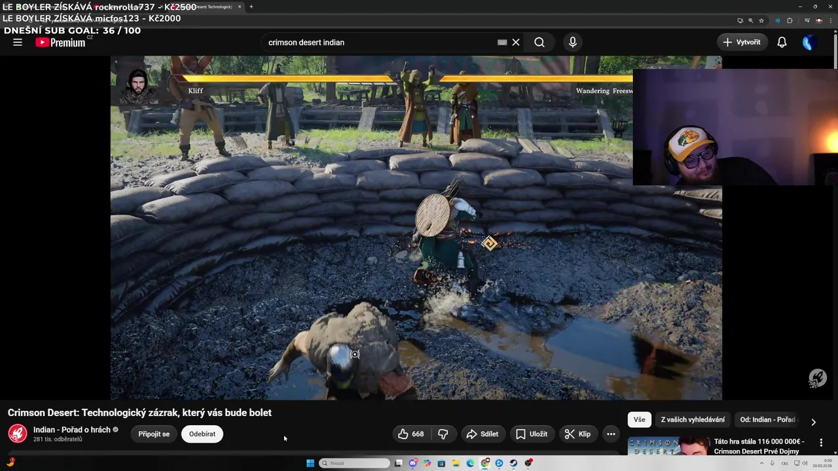Open the more actions three-dot menu
Screen dimensions: 838x471
611,434
